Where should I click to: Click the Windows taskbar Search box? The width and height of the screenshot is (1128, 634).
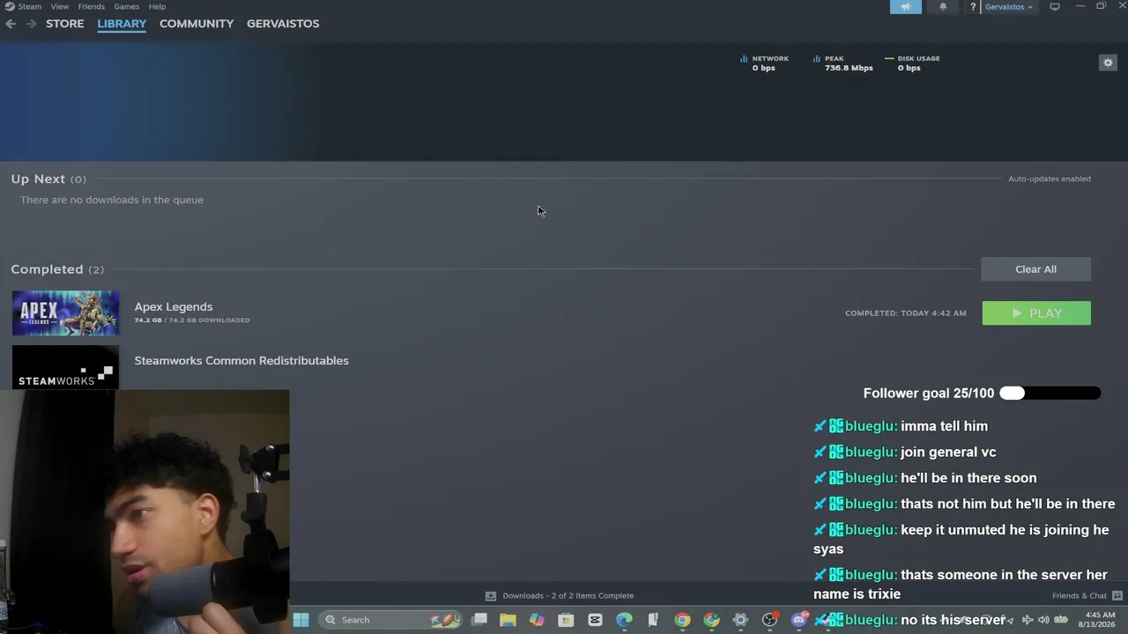point(390,620)
